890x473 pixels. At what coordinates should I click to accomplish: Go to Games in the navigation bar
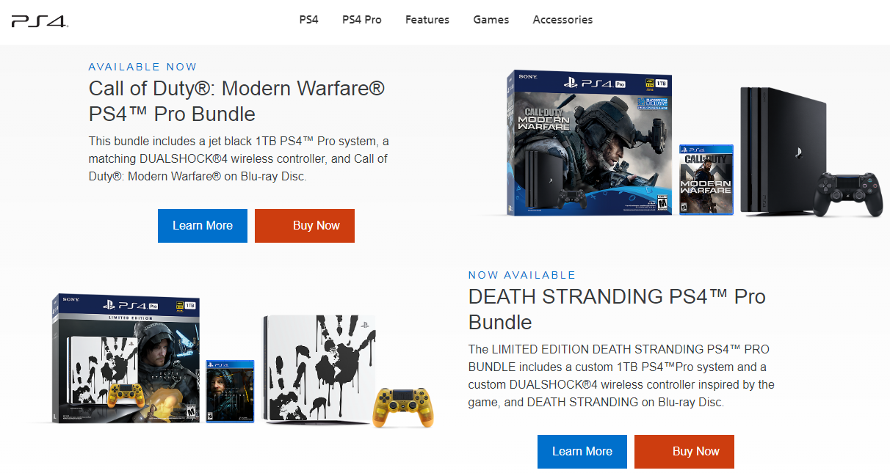(x=491, y=20)
